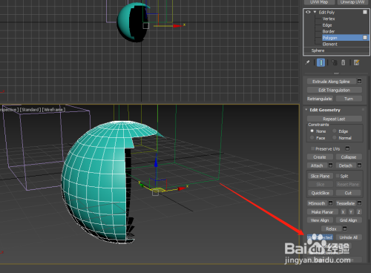Select Polygon sub-object level
The image size is (371, 273).
point(329,38)
